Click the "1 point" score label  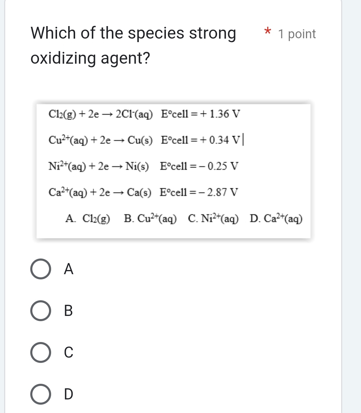[297, 34]
